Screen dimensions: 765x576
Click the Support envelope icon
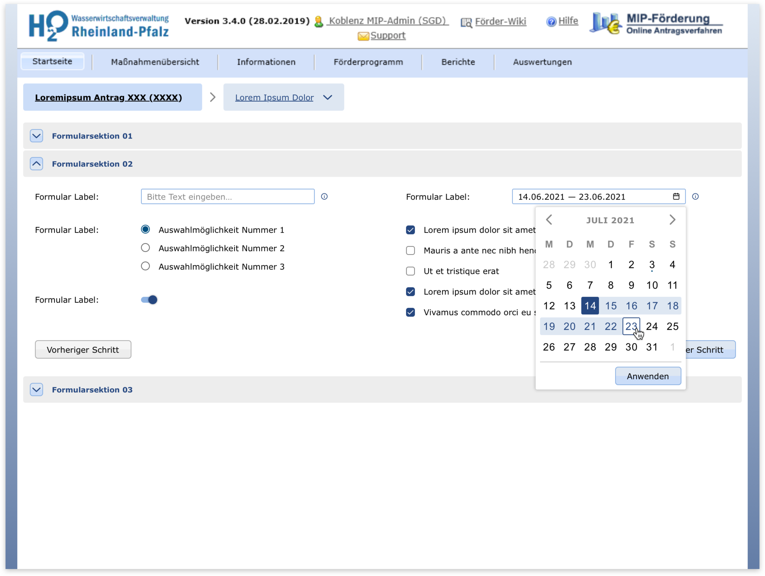(363, 36)
